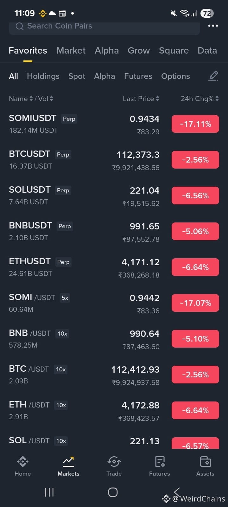The image size is (228, 507).
Task: Tap the Android home navigation button
Action: click(x=113, y=492)
